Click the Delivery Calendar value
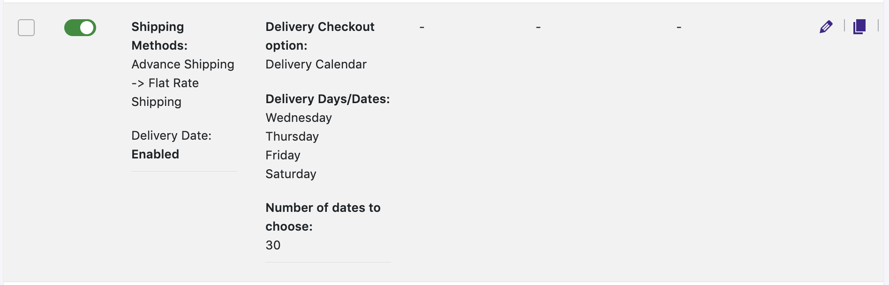The image size is (889, 285). click(x=316, y=64)
